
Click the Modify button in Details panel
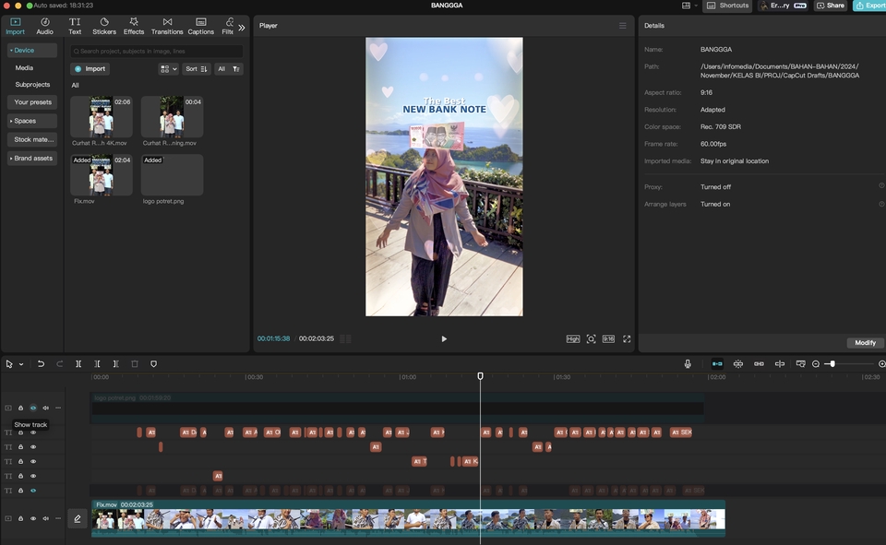point(864,342)
